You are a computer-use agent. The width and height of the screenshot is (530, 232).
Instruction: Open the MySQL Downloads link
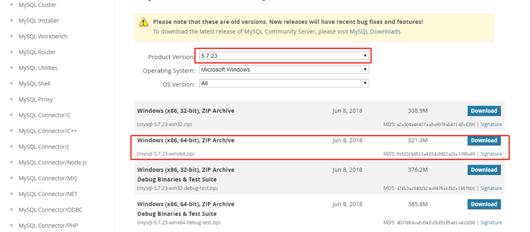[x=375, y=32]
